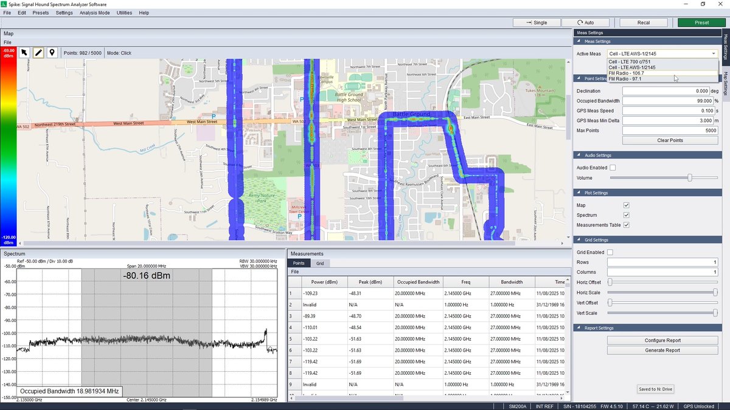Collapse the Report Settings section
Screen dimensions: 730x410
click(x=579, y=328)
